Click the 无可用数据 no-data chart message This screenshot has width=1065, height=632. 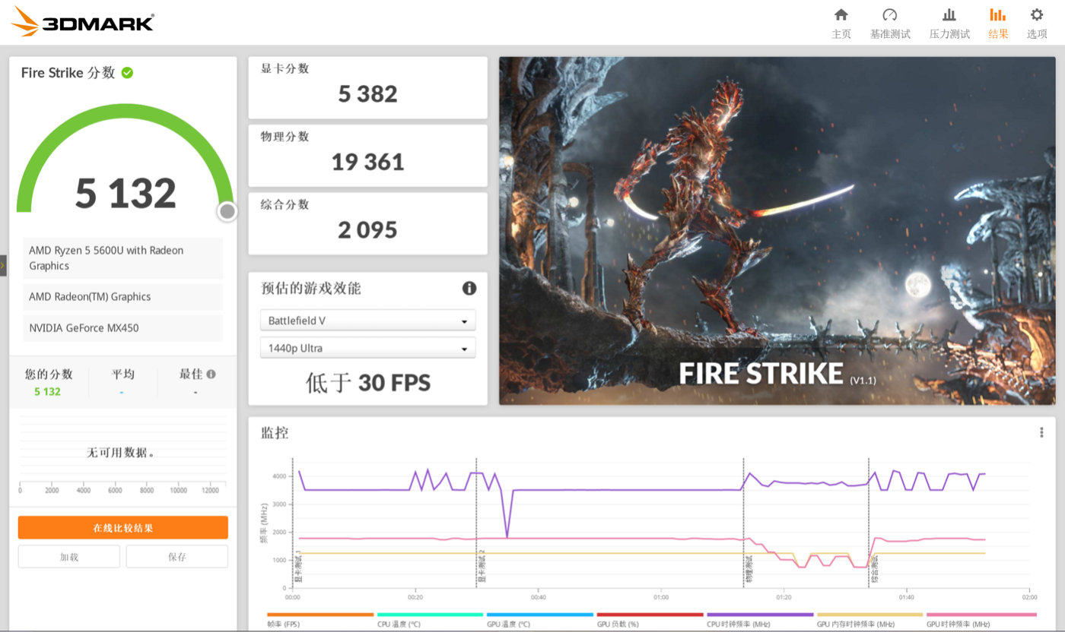(122, 453)
